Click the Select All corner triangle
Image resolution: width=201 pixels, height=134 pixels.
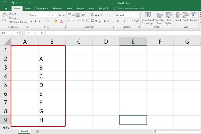[7, 42]
